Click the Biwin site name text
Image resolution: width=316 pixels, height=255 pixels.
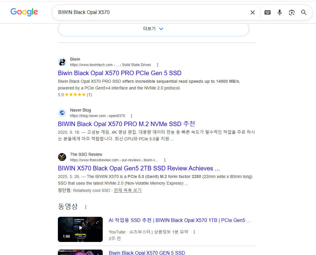75,59
